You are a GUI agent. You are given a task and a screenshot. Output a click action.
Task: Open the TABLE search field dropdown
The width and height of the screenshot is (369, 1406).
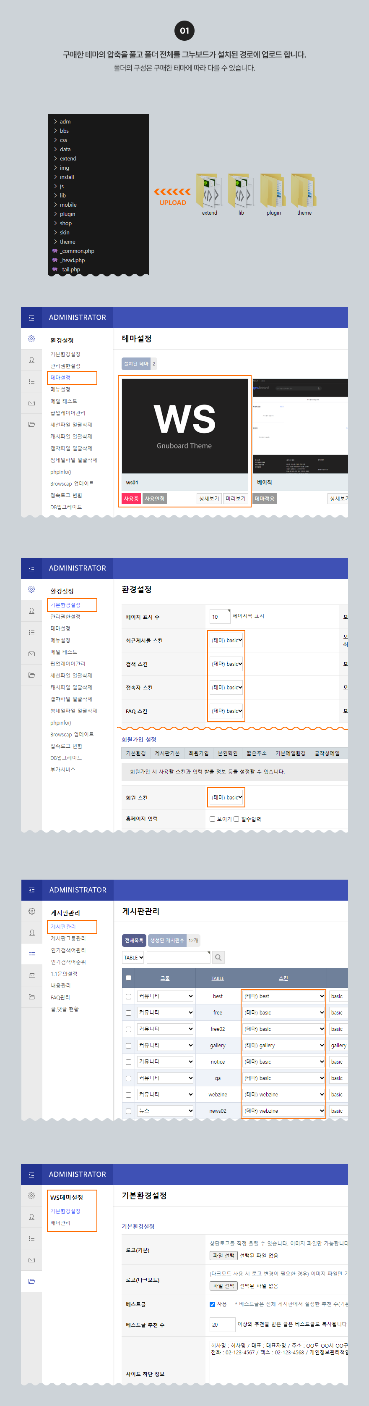click(x=133, y=957)
